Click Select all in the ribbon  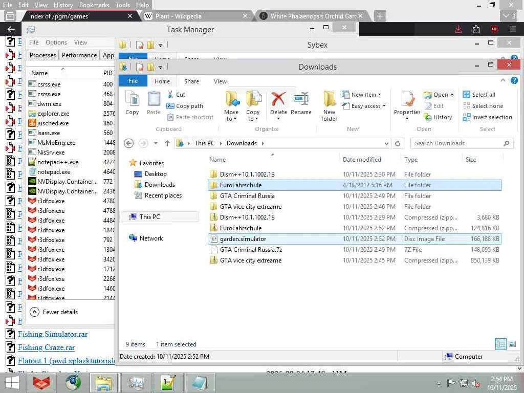[479, 95]
